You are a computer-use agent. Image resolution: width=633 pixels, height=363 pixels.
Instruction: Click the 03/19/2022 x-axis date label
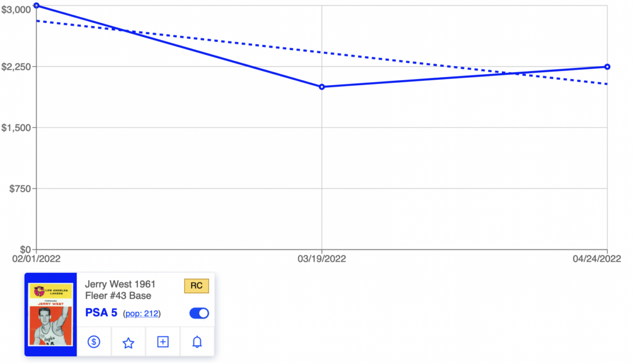[321, 259]
